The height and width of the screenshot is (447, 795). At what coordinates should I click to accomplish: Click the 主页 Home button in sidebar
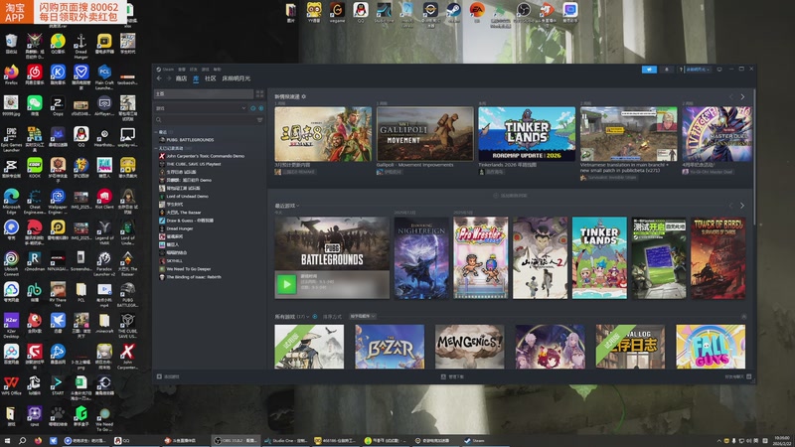[204, 93]
